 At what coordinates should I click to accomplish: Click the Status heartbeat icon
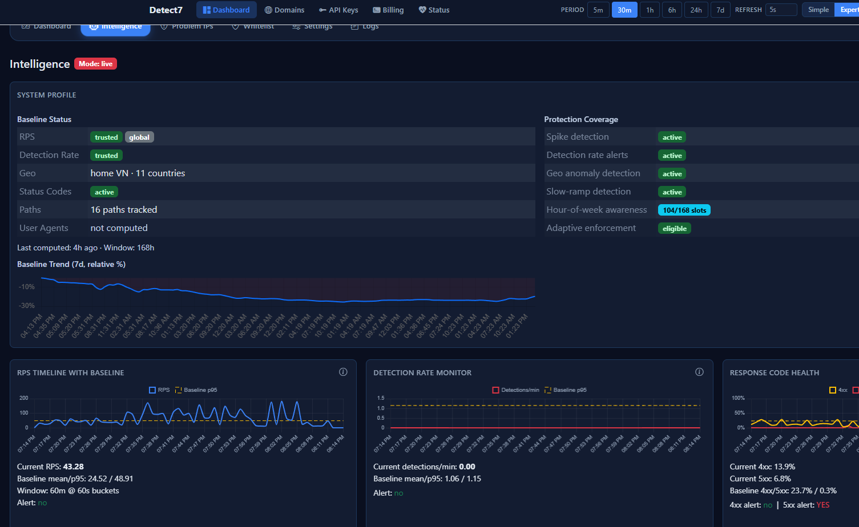[x=422, y=10]
